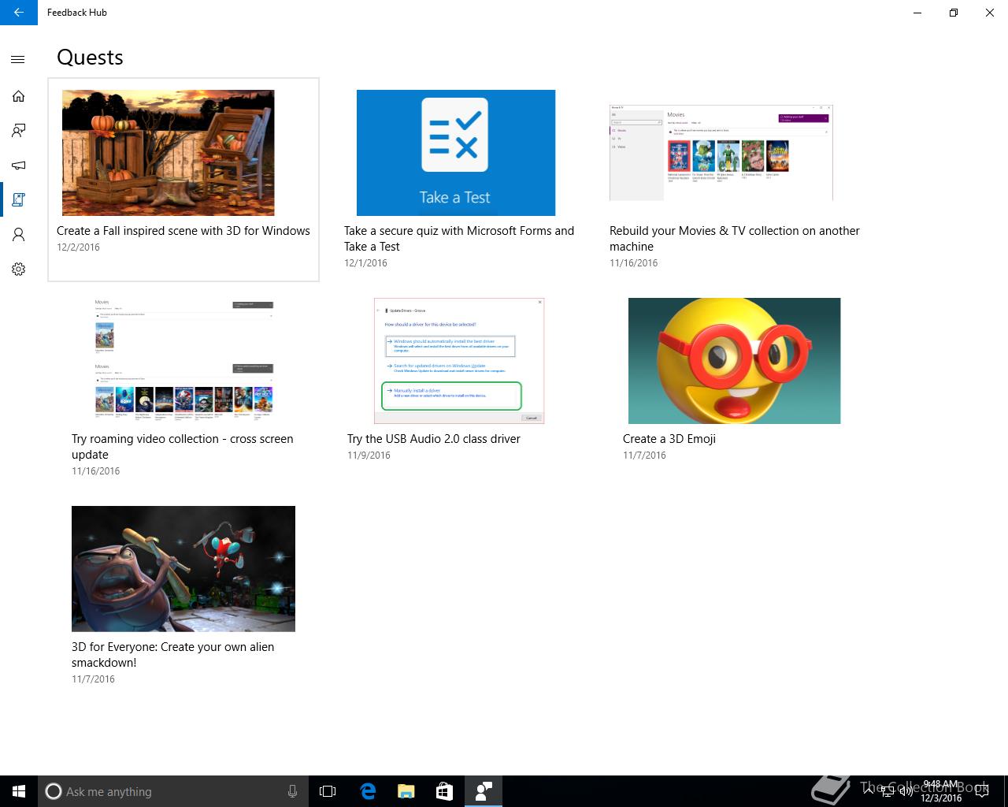The width and height of the screenshot is (1008, 807).
Task: Select the Quests sidebar icon
Action: coord(18,200)
